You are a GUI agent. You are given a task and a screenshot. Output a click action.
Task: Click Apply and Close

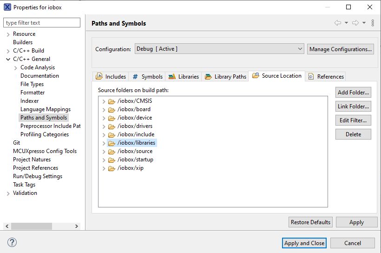pos(304,243)
